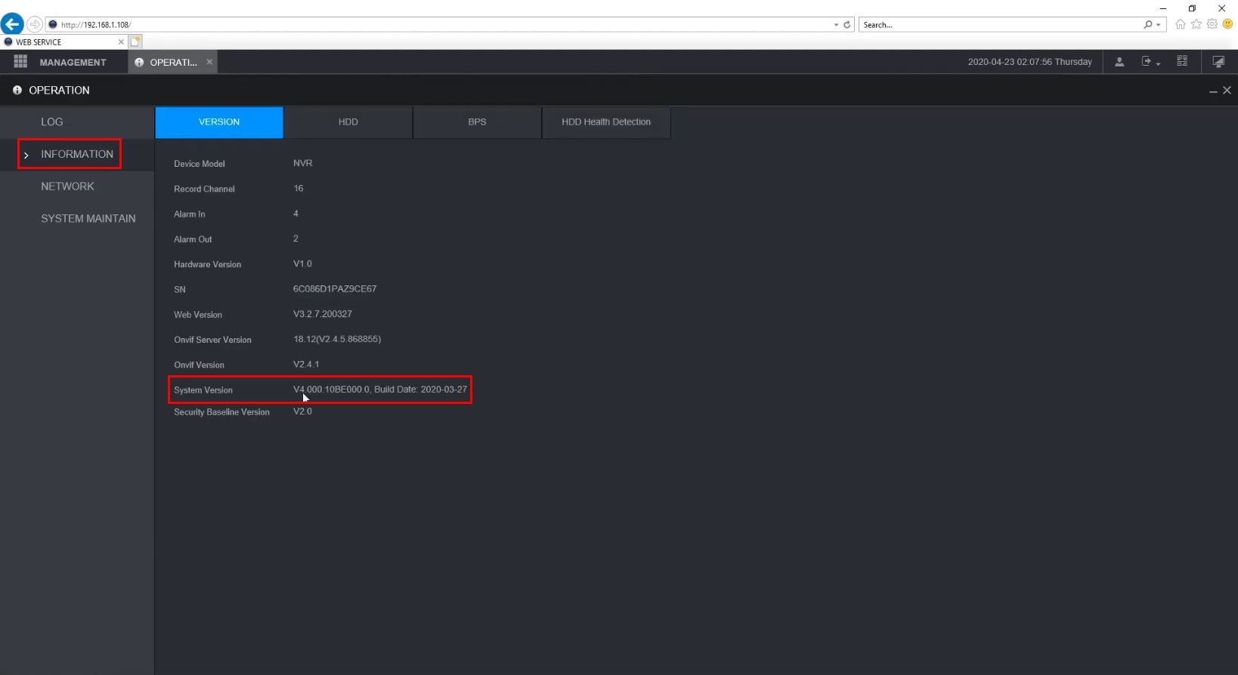Click the smiley feedback icon
The width and height of the screenshot is (1238, 675).
coord(1228,24)
